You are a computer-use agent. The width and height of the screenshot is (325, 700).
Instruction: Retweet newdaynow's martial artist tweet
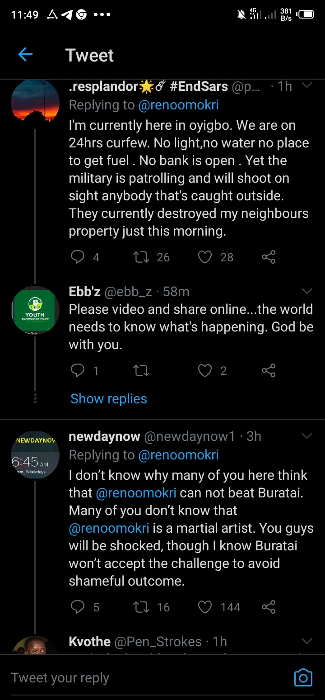(x=141, y=607)
